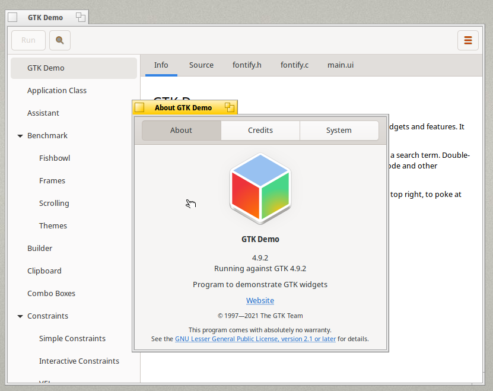The image size is (493, 391).
Task: Click the GTK Demo titlebar maximize icon
Action: pos(81,17)
